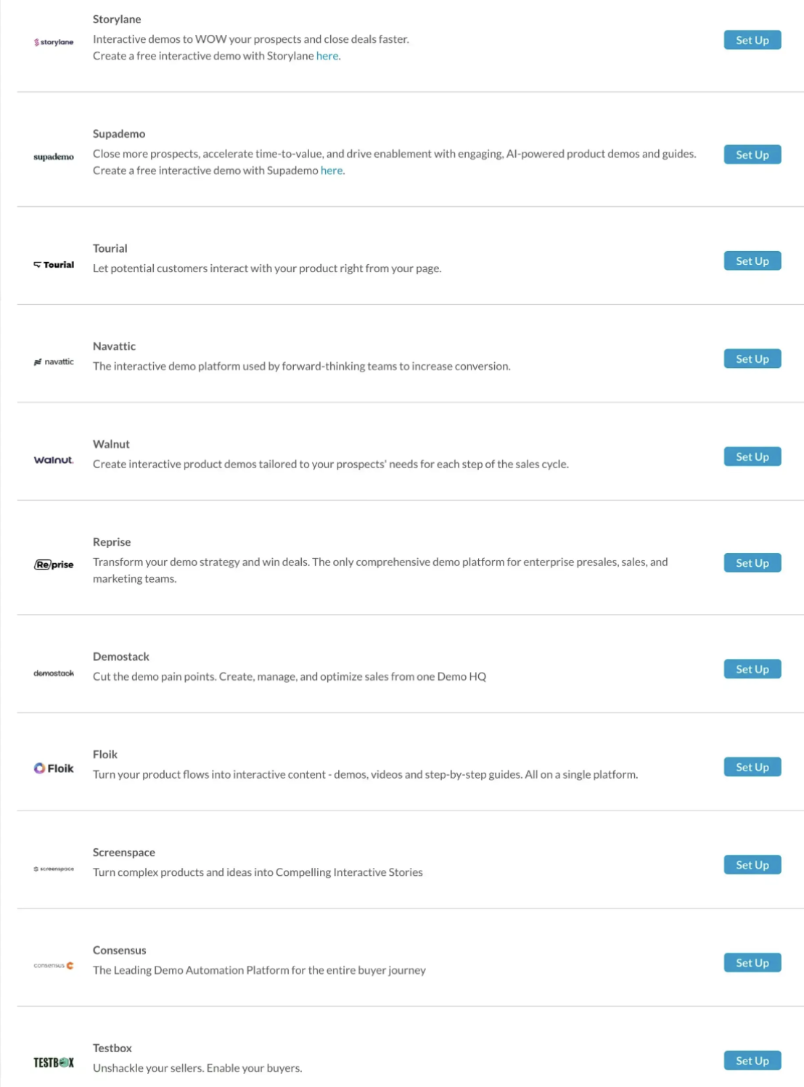The image size is (804, 1087).
Task: Open the Storylane free demo 'here' link
Action: [327, 55]
